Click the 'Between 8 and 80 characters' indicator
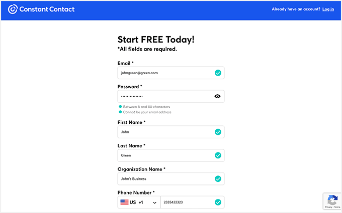Viewport: 342px width, 213px height. pos(146,107)
